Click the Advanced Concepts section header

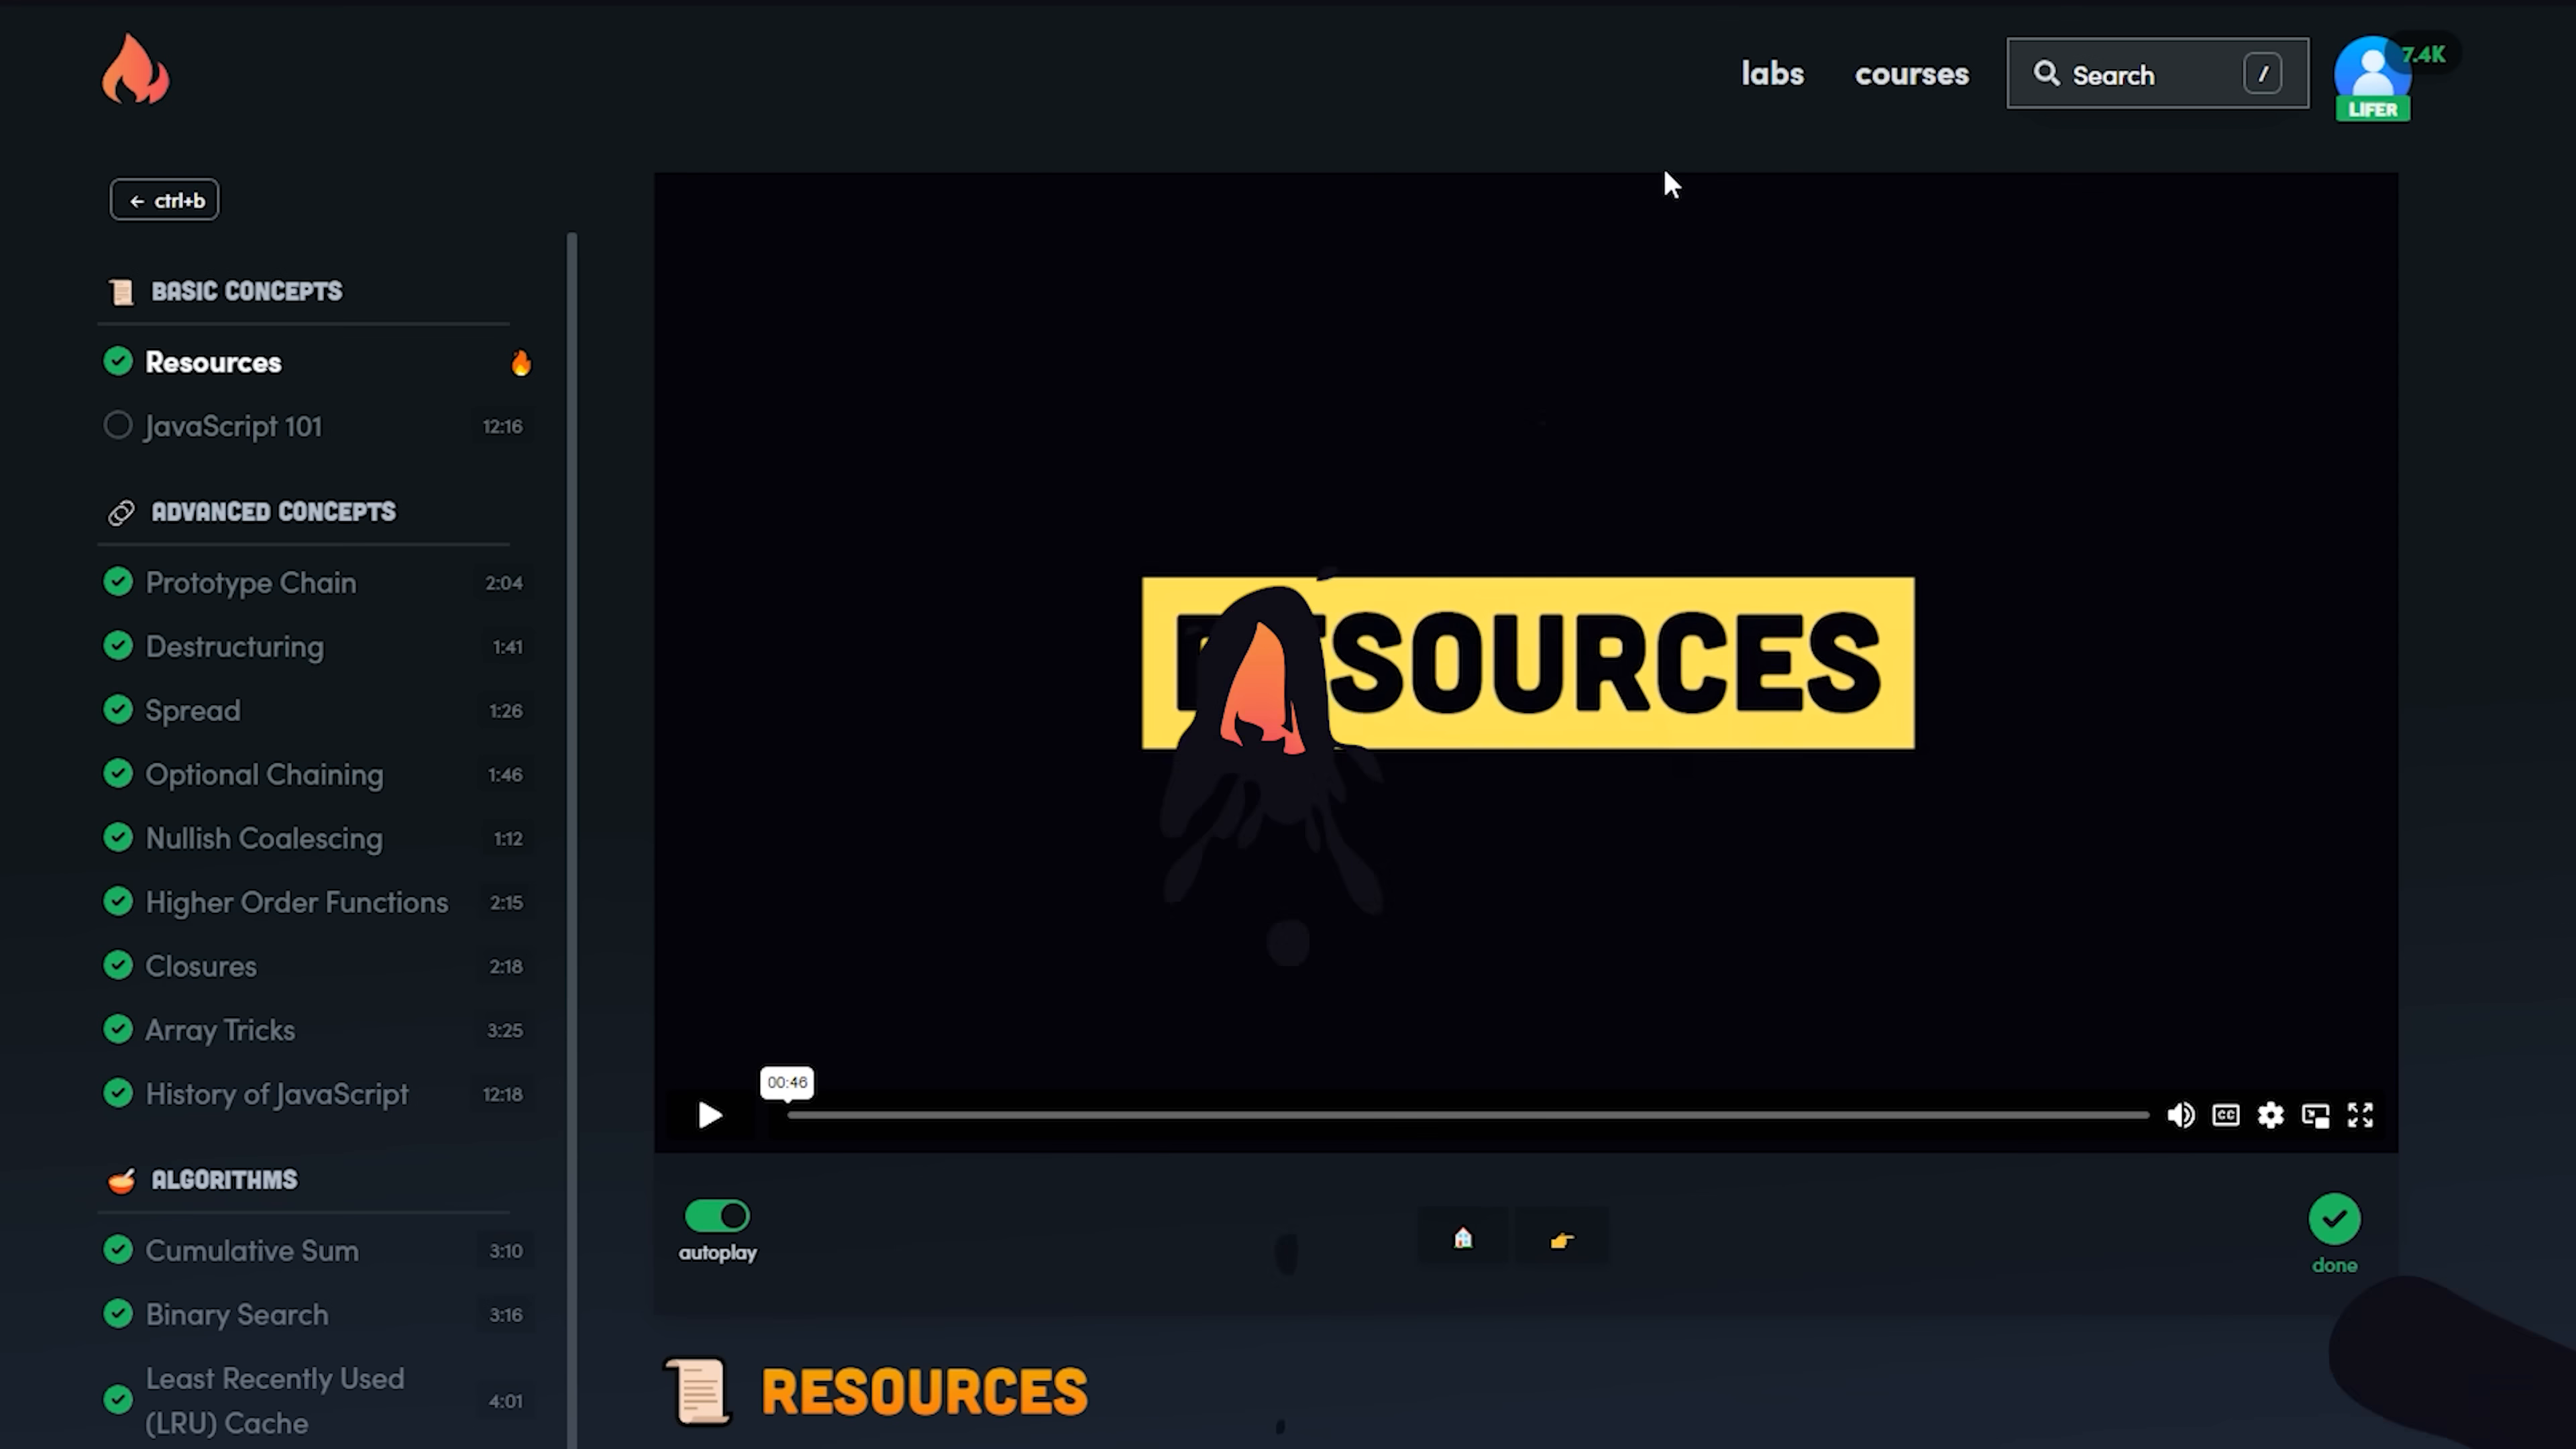pos(273,512)
